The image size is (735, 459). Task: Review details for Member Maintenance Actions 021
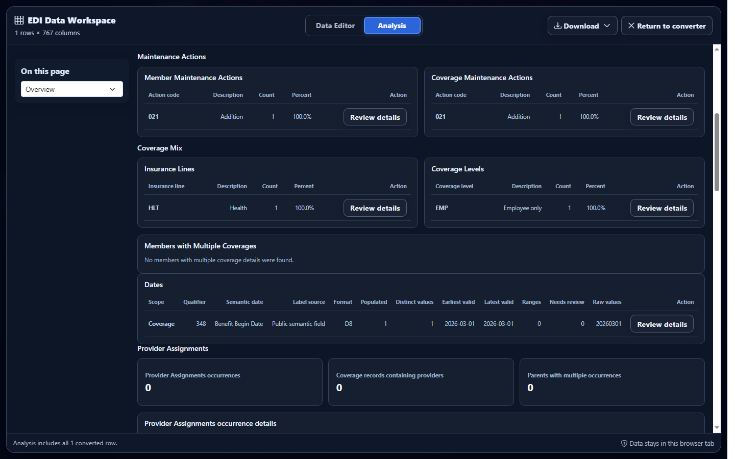pos(375,117)
